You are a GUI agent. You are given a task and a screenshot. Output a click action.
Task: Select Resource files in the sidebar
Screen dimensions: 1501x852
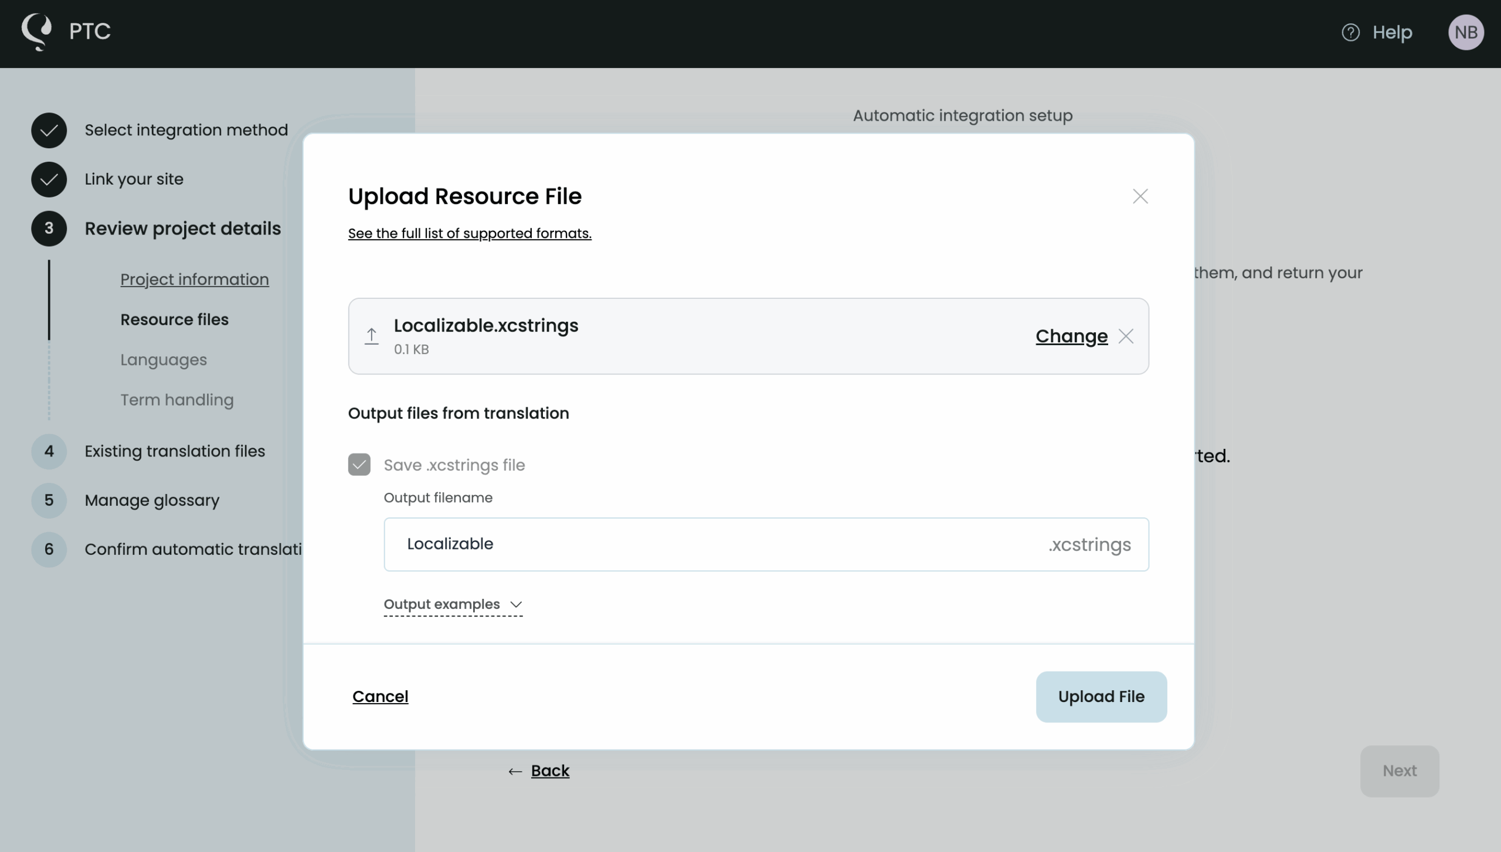point(174,319)
